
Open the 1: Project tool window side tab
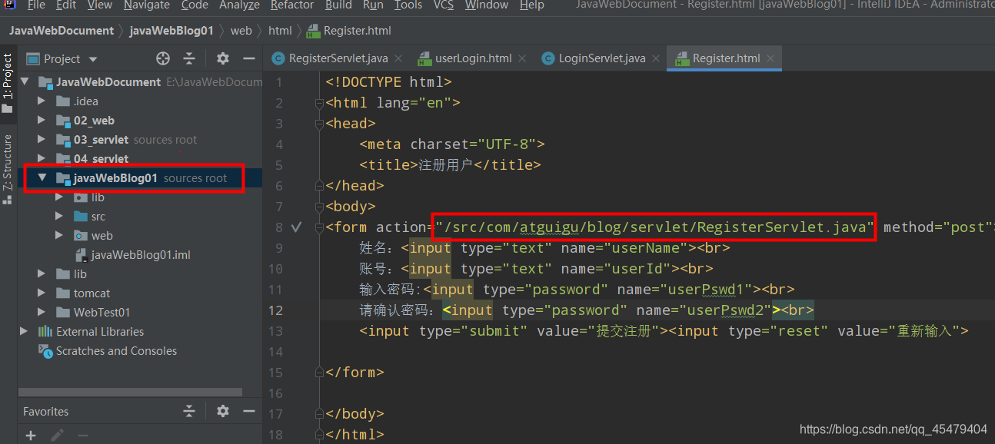[x=8, y=83]
